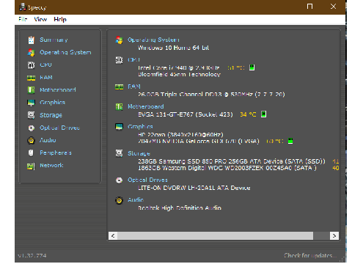Click the Samsung SSD 850 PRO entry
The image size is (352, 264).
tap(232, 161)
